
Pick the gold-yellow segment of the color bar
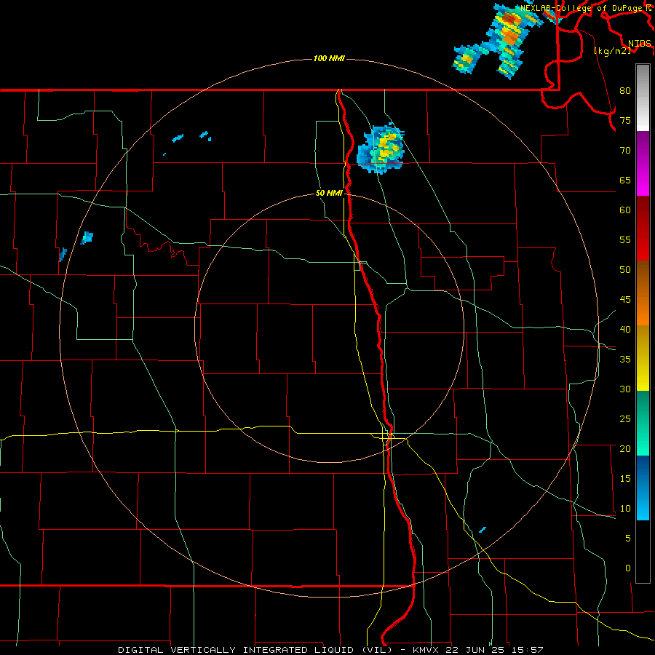[643, 358]
